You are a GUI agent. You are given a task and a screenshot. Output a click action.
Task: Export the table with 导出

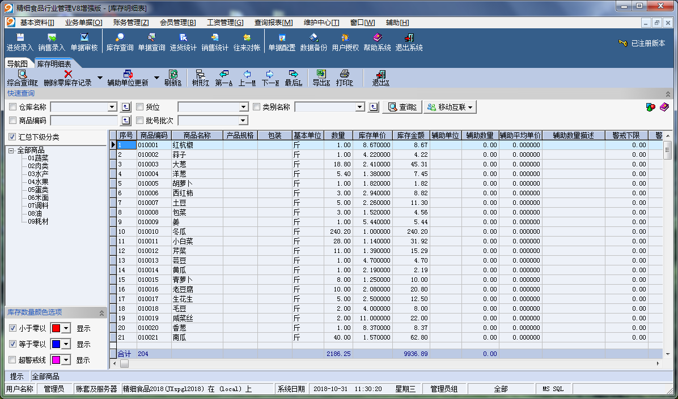(x=321, y=78)
